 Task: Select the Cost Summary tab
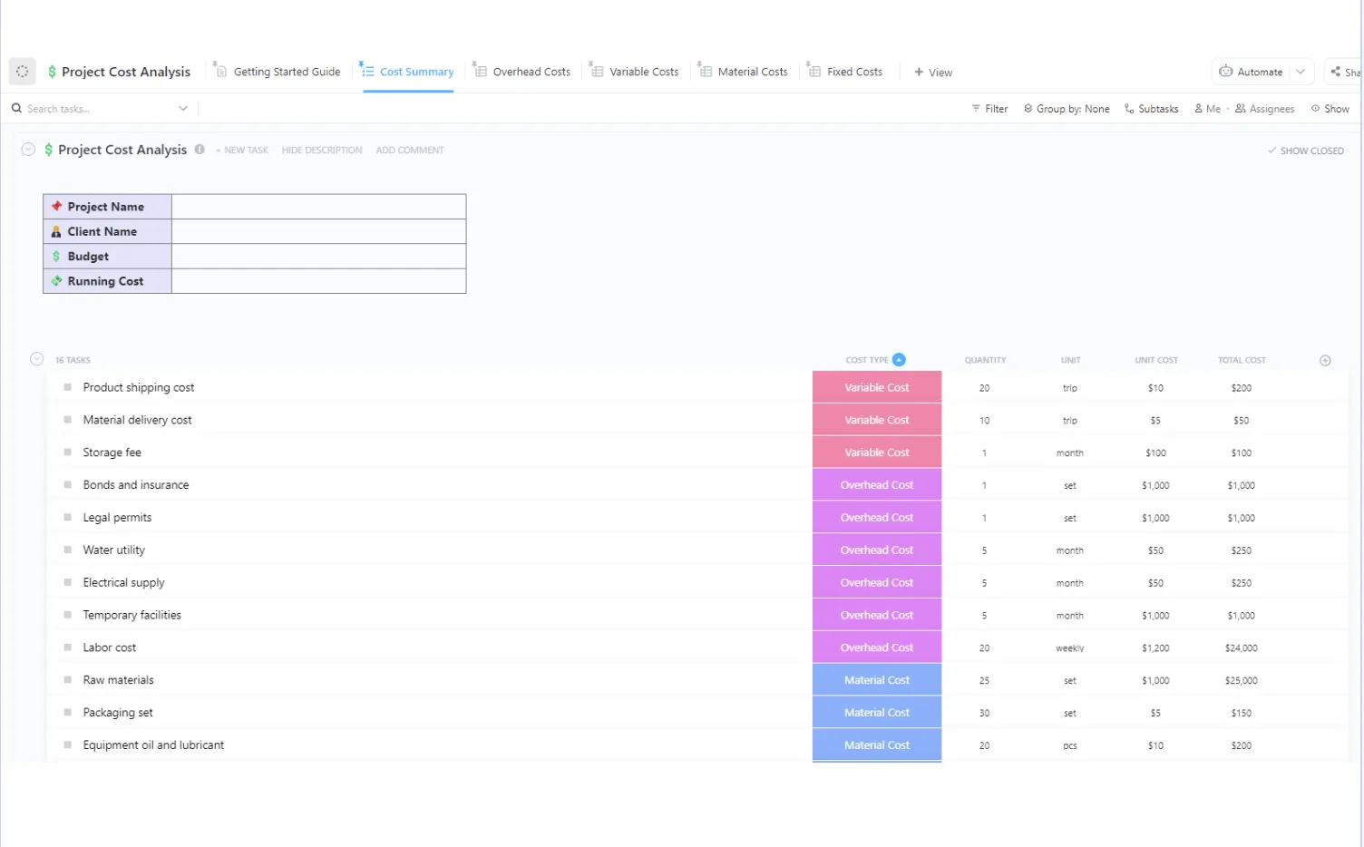click(x=407, y=72)
